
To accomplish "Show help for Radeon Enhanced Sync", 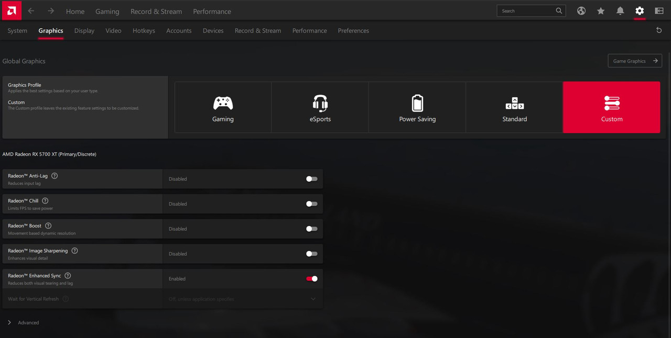I will [68, 276].
